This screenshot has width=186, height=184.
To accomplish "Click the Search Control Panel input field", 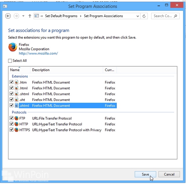I will click(162, 16).
